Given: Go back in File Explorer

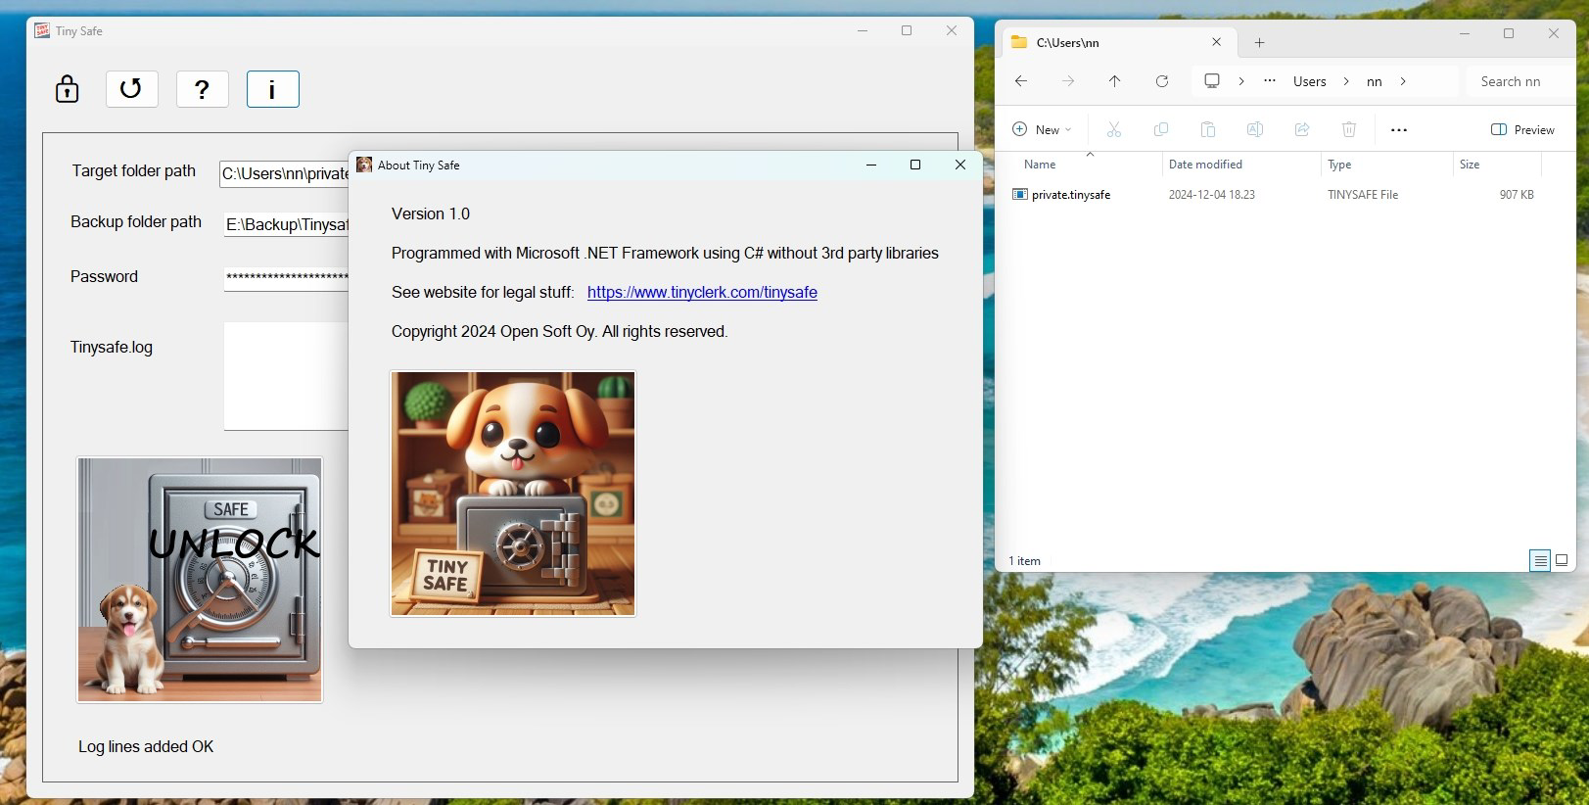Looking at the screenshot, I should 1021,81.
